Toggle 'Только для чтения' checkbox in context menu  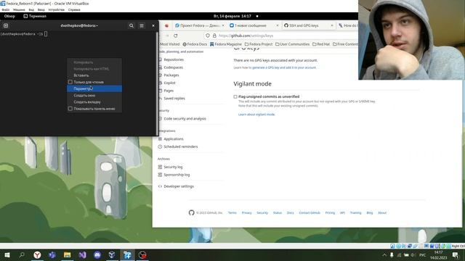point(70,82)
